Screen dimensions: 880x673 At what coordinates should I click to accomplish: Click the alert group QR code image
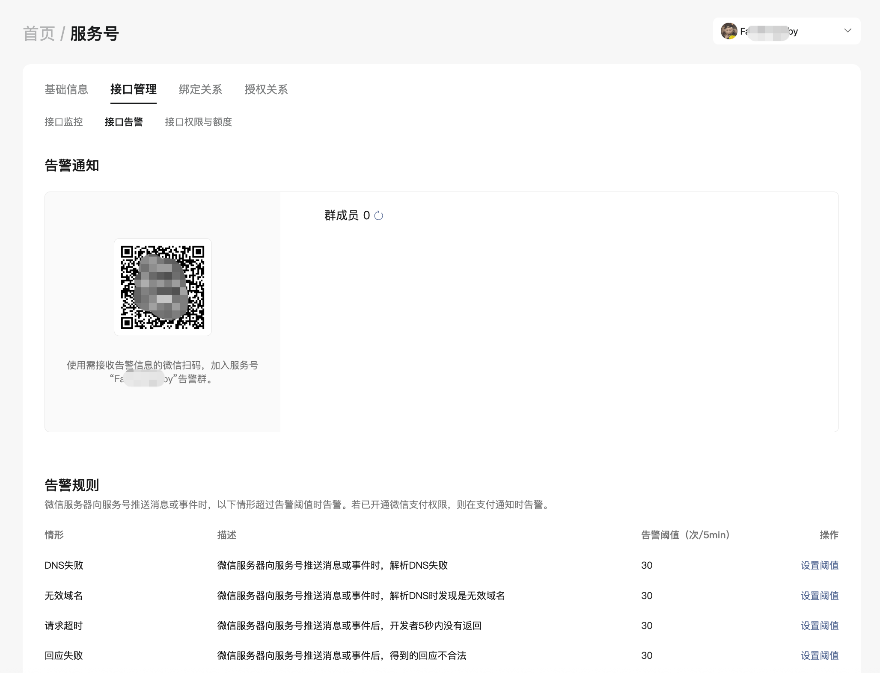tap(163, 287)
